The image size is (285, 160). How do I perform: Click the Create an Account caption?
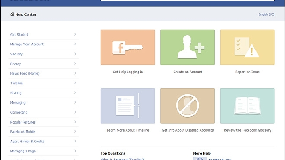(x=188, y=72)
